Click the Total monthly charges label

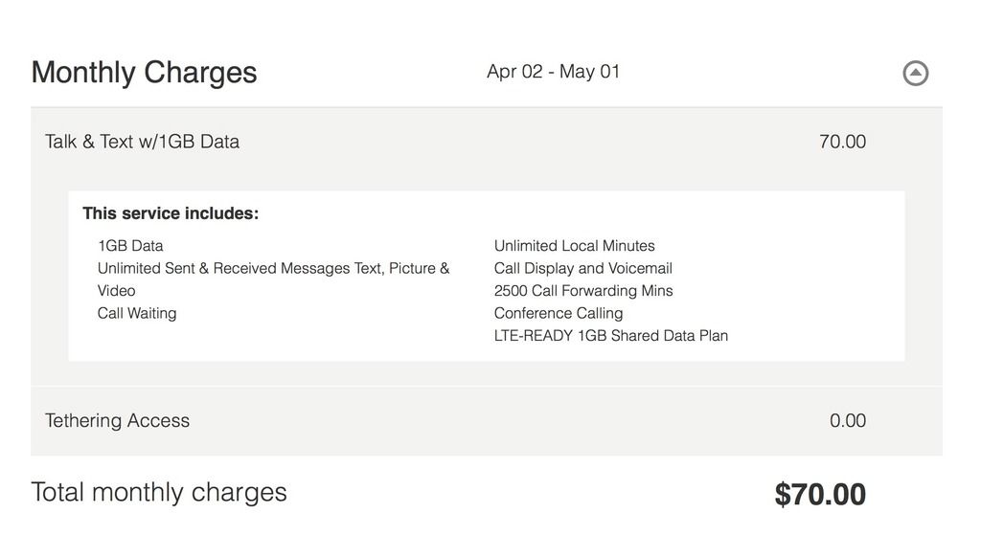tap(159, 492)
